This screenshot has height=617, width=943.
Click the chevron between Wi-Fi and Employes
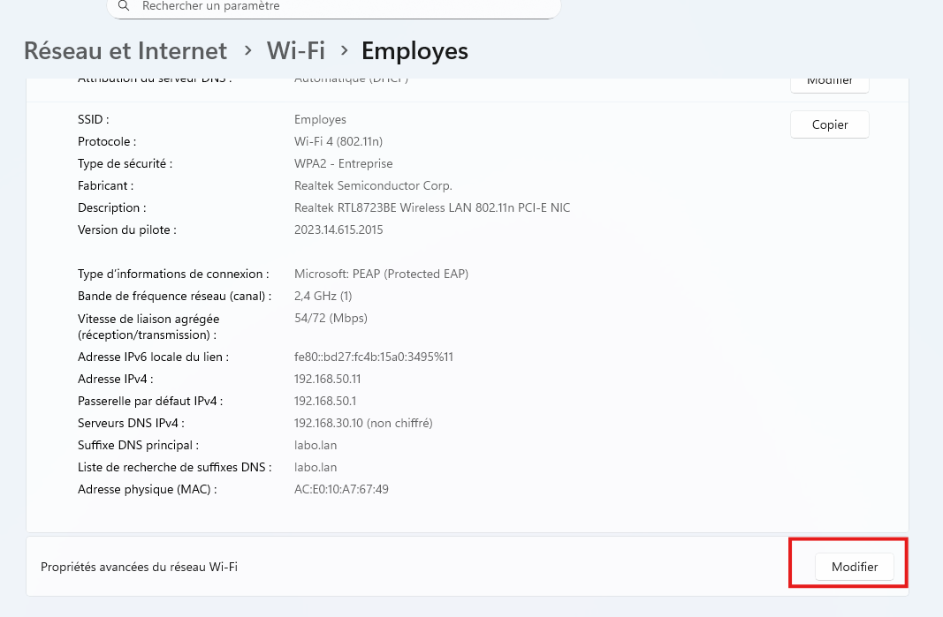click(344, 51)
